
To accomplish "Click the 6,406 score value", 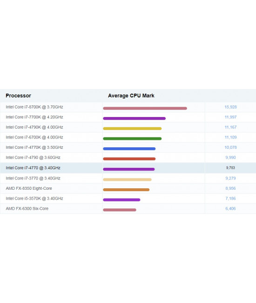I will click(x=230, y=208).
